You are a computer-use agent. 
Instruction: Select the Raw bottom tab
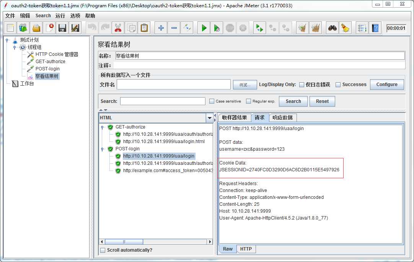pos(228,249)
